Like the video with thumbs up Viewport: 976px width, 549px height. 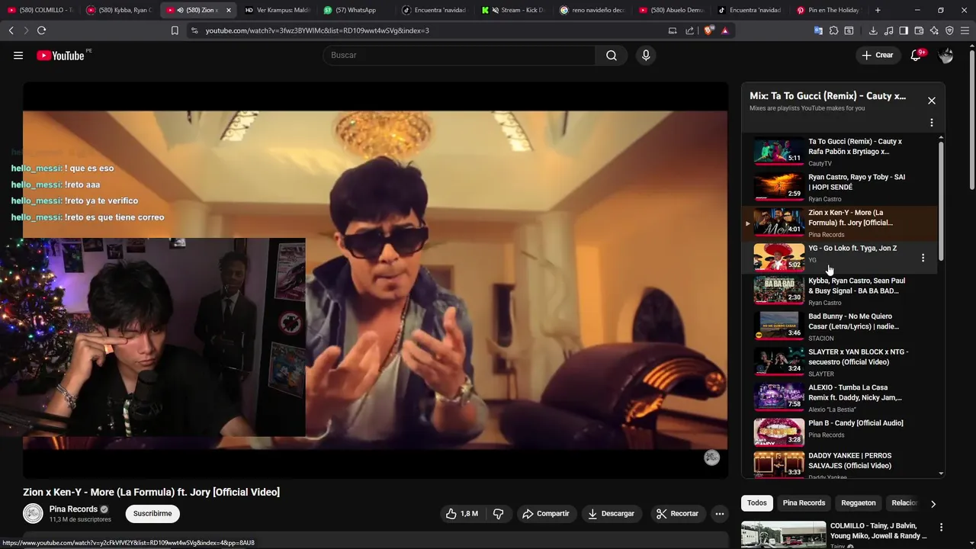462,513
